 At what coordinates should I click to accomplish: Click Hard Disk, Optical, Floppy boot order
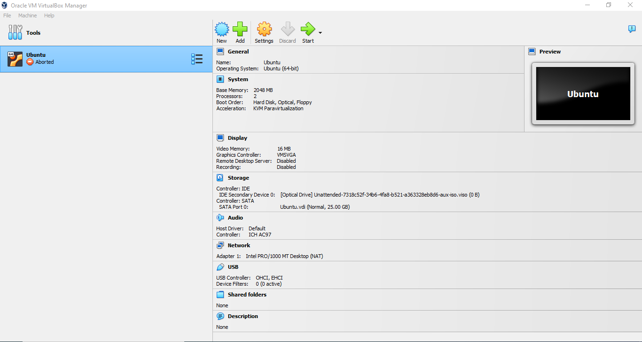[x=282, y=102]
